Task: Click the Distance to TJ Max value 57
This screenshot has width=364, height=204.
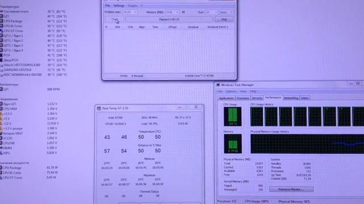Action: (107, 151)
